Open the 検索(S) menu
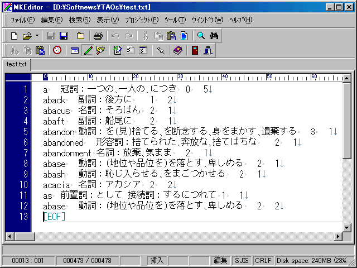 click(x=80, y=20)
